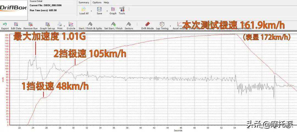Activate Drift Mode
This screenshot has width=297, height=132.
click(x=147, y=24)
